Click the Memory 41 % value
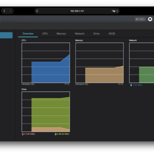Viewport: 154px width, 154px height. click(121, 84)
